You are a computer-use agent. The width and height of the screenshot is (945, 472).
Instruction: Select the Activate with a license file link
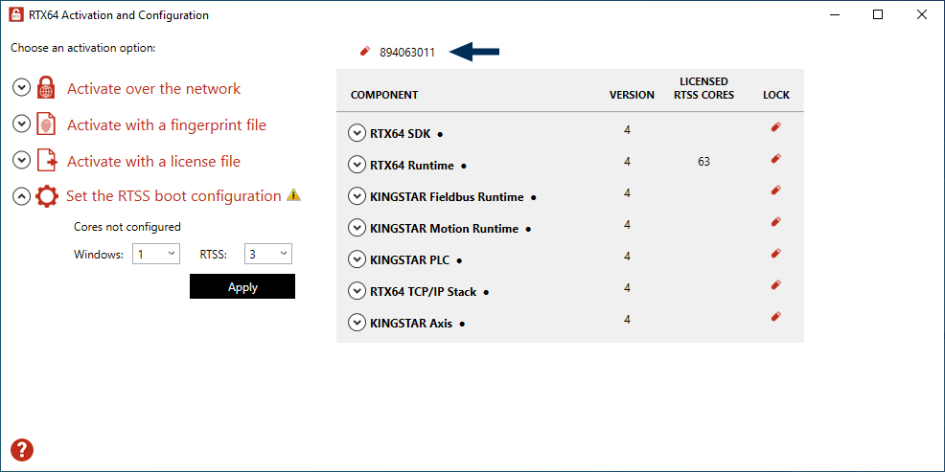click(x=153, y=162)
